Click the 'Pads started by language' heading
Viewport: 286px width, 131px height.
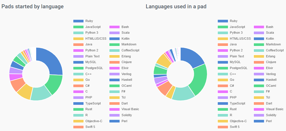coord(32,7)
